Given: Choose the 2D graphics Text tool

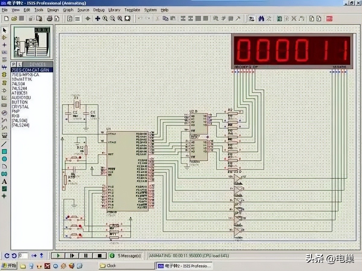Looking at the screenshot, I should 4,181.
